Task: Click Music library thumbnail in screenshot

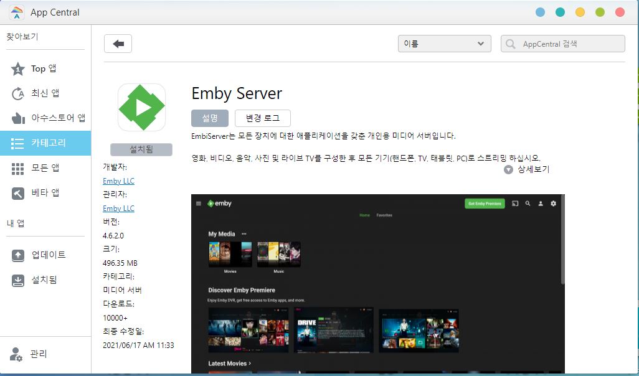Action: click(279, 254)
